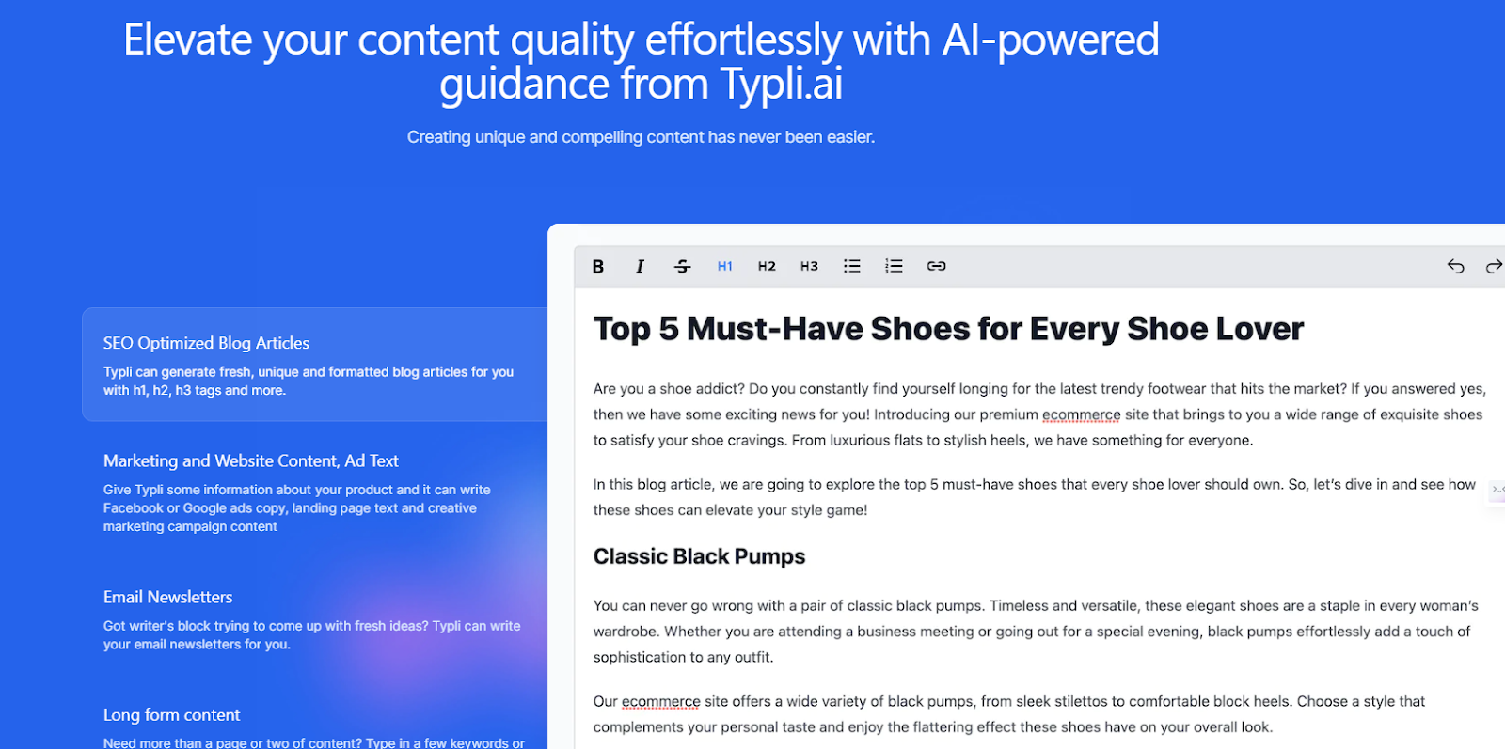The height and width of the screenshot is (749, 1505).
Task: Click the small widget icon at editor's right edge
Action: [x=1497, y=490]
